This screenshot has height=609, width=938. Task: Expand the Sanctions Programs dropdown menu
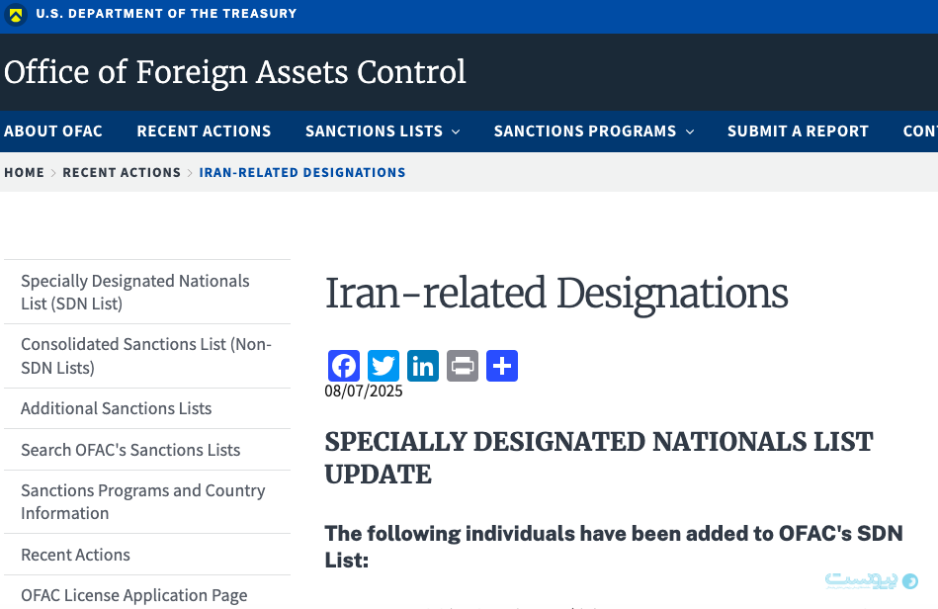point(594,131)
